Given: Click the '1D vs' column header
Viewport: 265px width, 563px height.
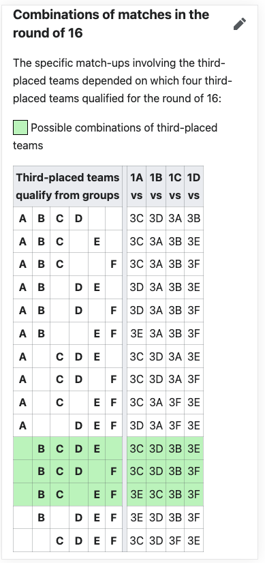Looking at the screenshot, I should coord(194,186).
